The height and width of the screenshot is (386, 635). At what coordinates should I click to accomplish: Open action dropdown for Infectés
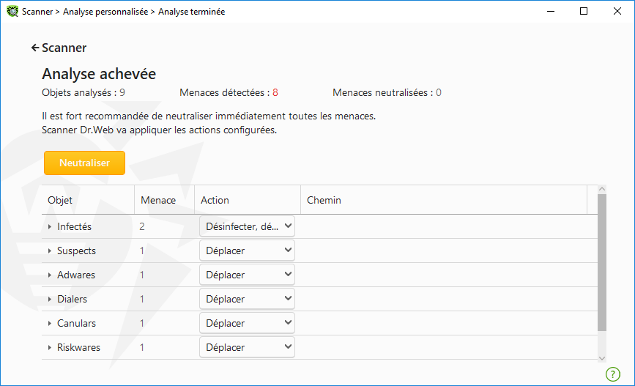click(247, 226)
